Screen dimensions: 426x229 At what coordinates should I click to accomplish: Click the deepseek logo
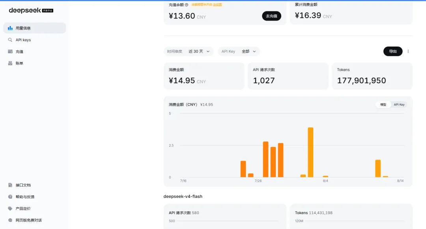tap(31, 10)
